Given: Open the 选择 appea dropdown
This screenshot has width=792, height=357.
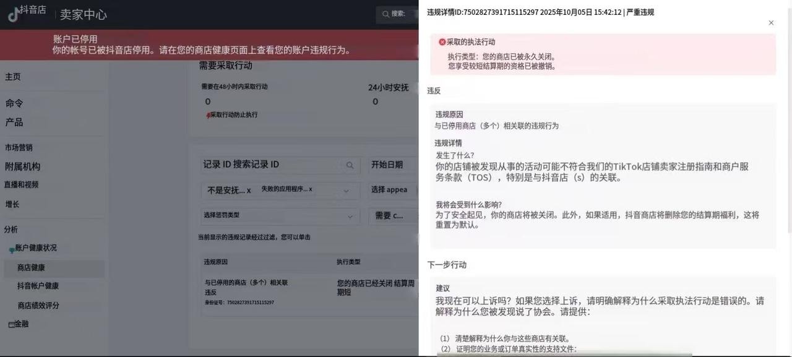Looking at the screenshot, I should point(394,190).
